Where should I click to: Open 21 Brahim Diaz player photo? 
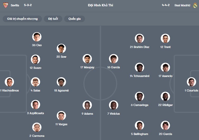[x=139, y=38]
